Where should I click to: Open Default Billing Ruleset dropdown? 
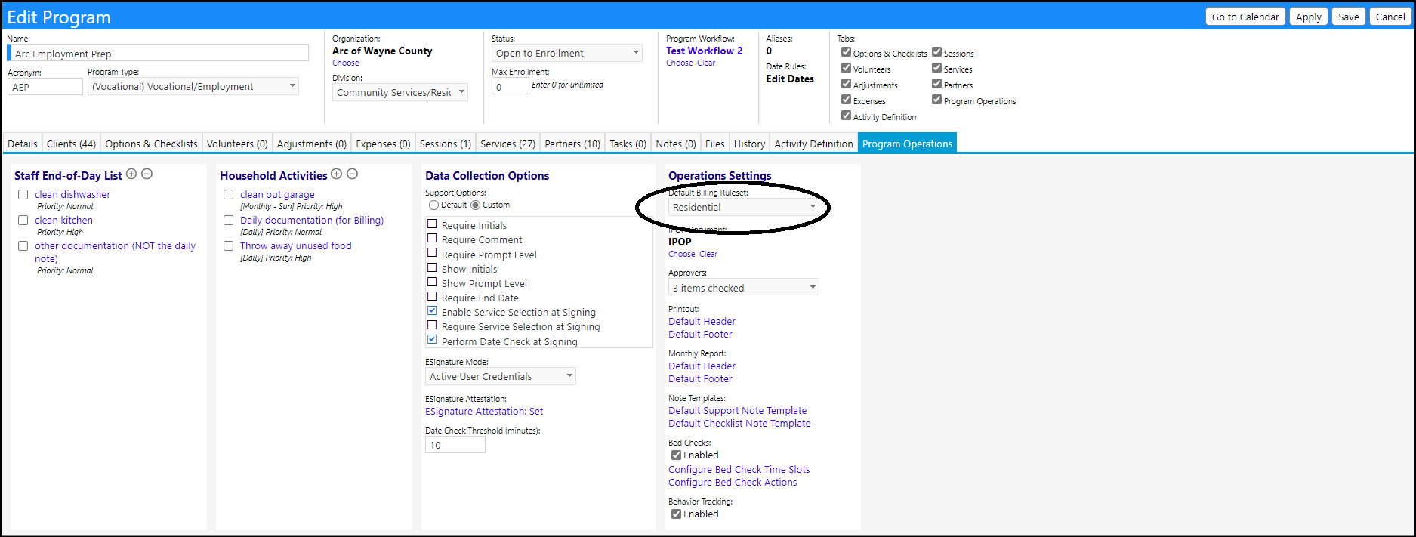click(x=744, y=207)
